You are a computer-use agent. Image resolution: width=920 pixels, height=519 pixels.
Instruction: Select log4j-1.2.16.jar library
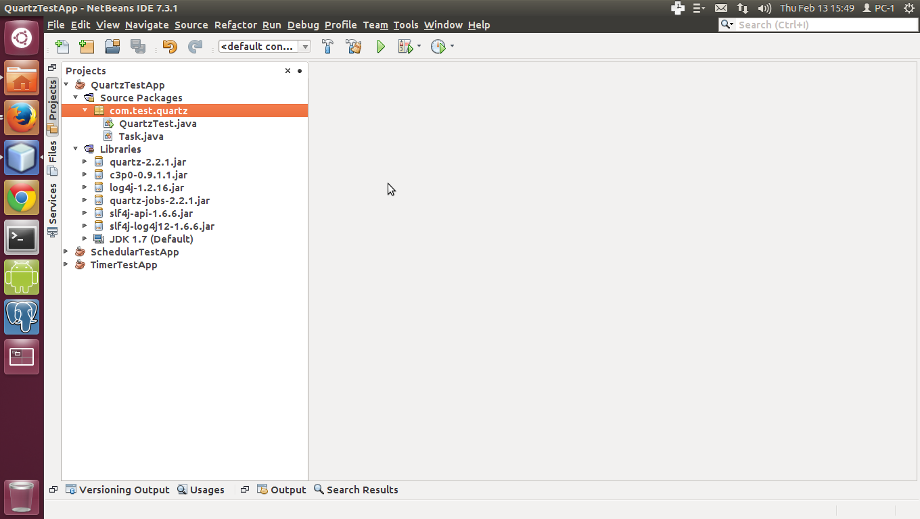(x=147, y=187)
